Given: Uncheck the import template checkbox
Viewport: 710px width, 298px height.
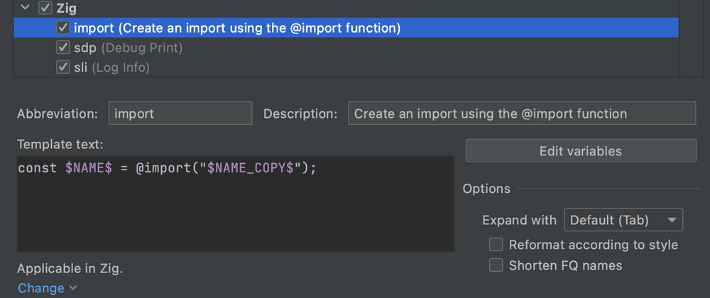Looking at the screenshot, I should pyautogui.click(x=63, y=28).
